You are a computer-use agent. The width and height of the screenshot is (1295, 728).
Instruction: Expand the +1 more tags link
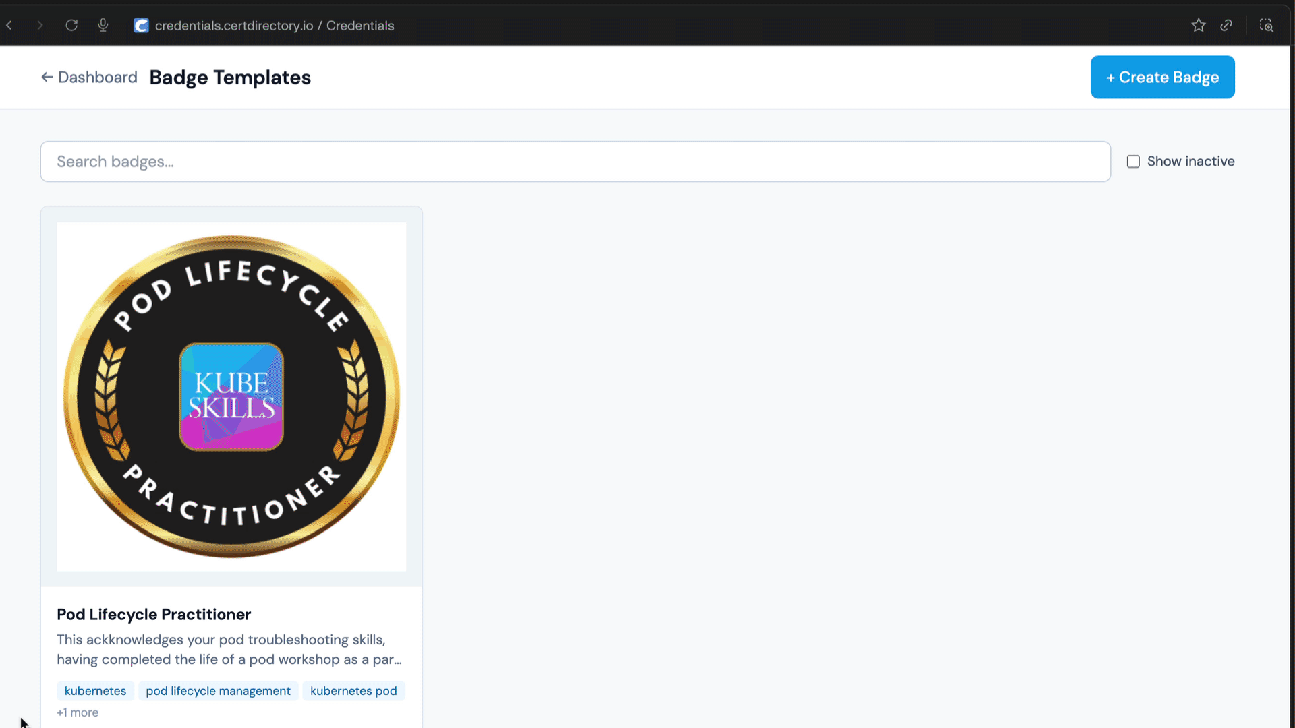coord(78,712)
